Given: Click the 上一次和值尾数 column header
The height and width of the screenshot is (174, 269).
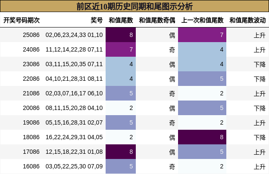Looking at the screenshot, I should point(202,20).
